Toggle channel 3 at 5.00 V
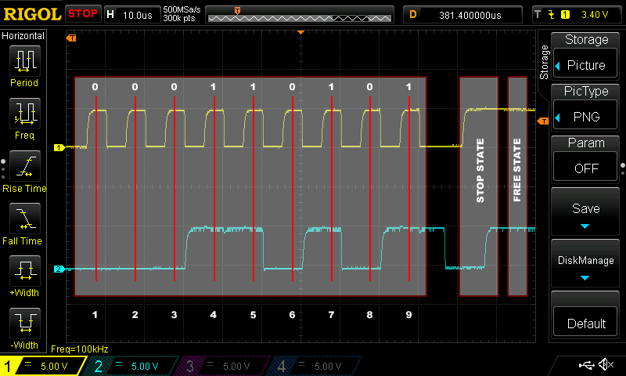 (223, 366)
